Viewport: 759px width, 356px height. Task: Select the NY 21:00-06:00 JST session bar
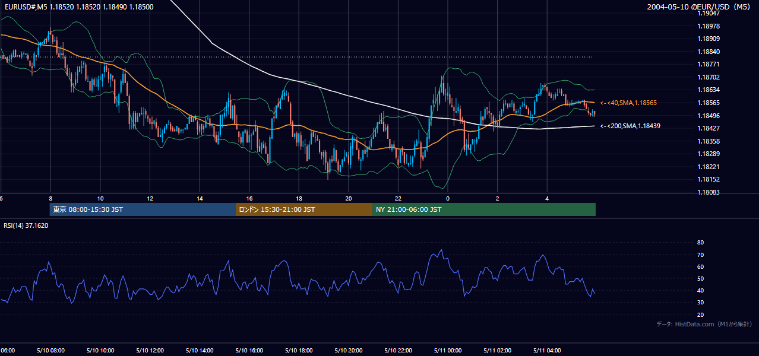tap(484, 209)
